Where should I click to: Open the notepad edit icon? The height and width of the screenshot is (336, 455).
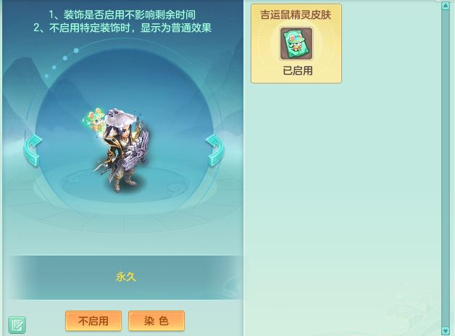17,324
